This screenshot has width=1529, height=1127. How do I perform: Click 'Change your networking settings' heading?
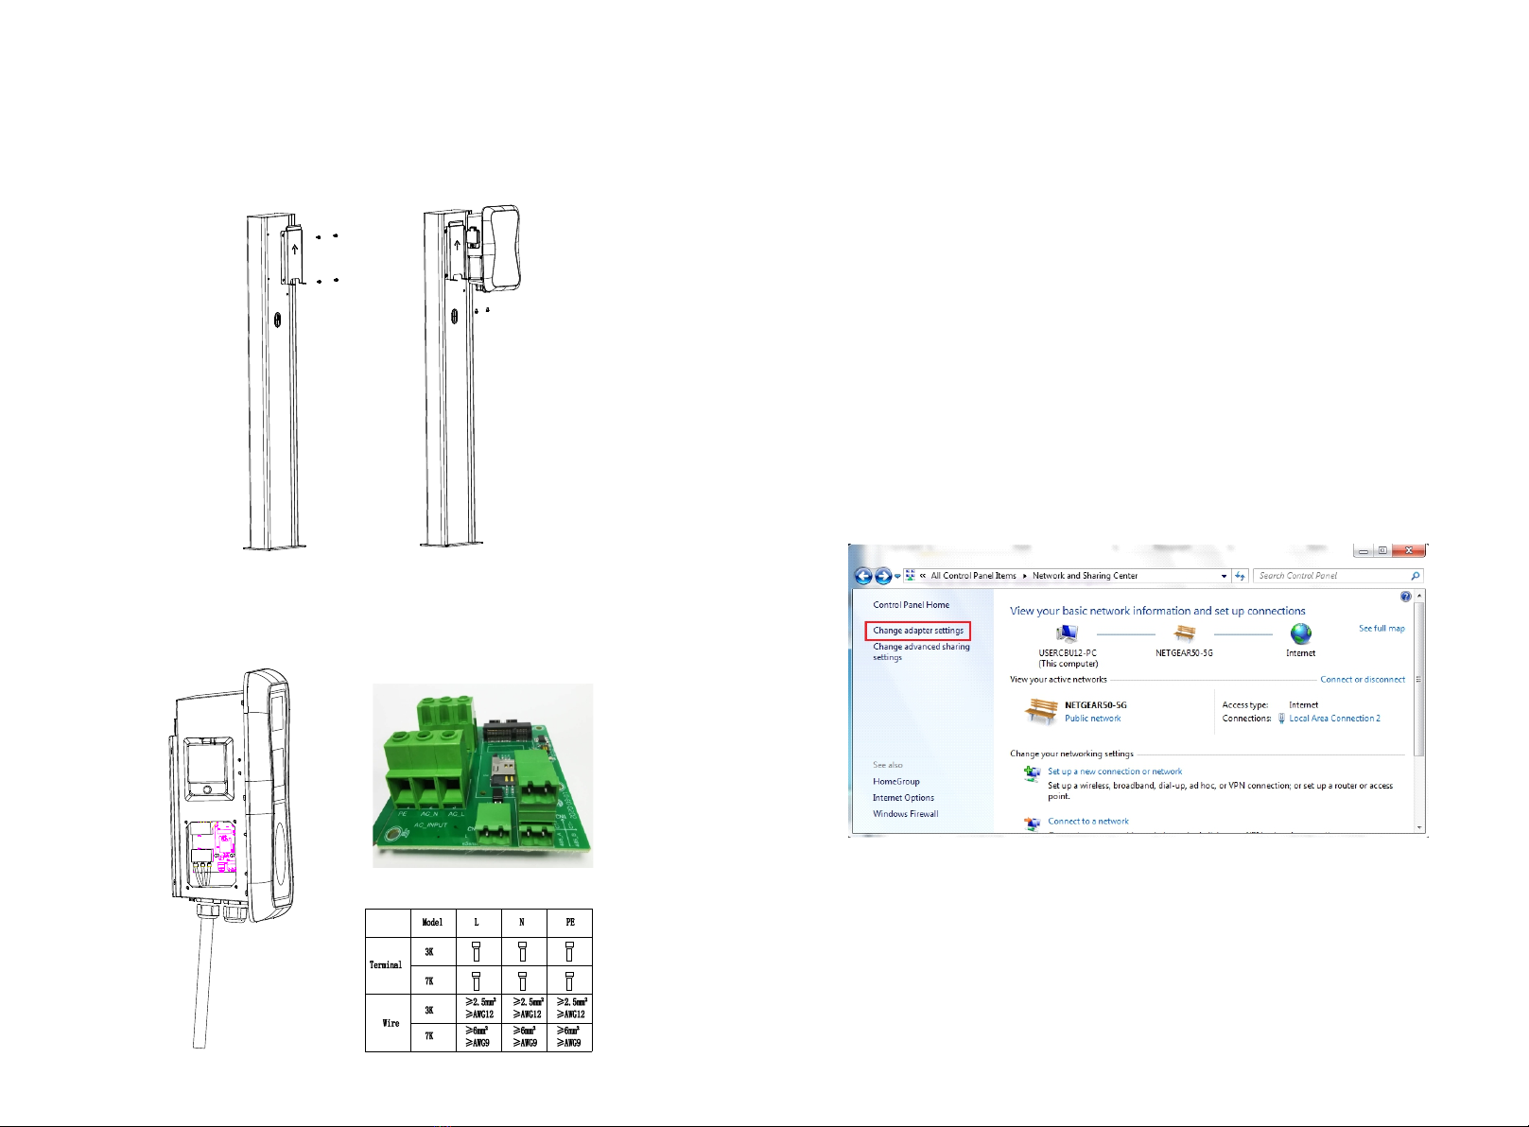(x=1071, y=754)
